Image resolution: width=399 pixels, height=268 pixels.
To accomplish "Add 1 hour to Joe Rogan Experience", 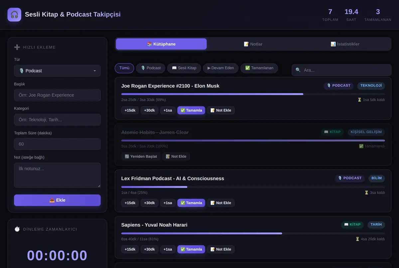I will pyautogui.click(x=168, y=110).
